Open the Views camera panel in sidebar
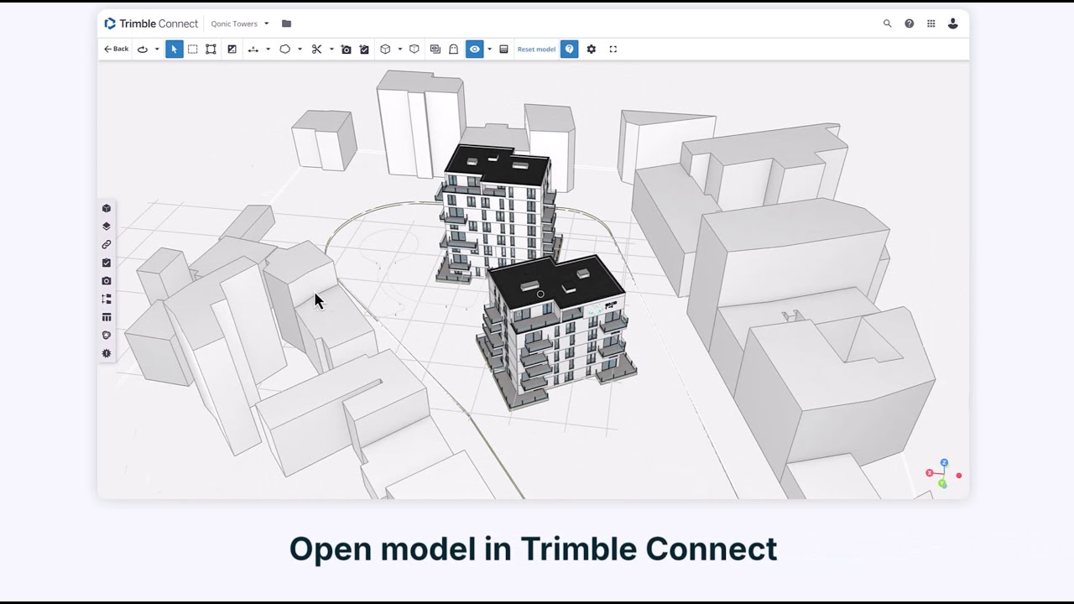This screenshot has width=1074, height=604. [107, 281]
